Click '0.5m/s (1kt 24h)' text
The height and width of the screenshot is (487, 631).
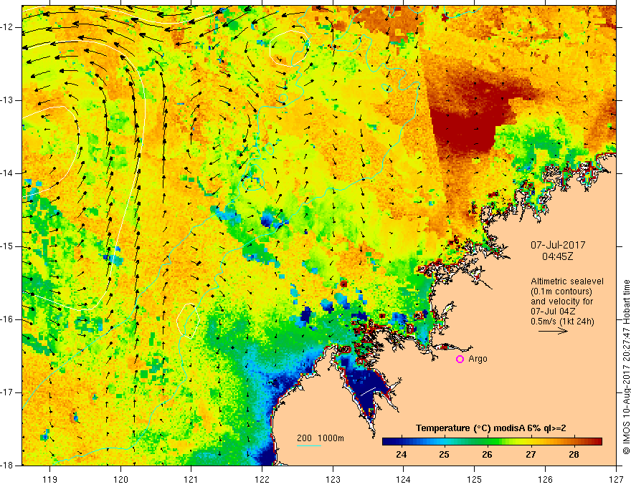click(562, 322)
